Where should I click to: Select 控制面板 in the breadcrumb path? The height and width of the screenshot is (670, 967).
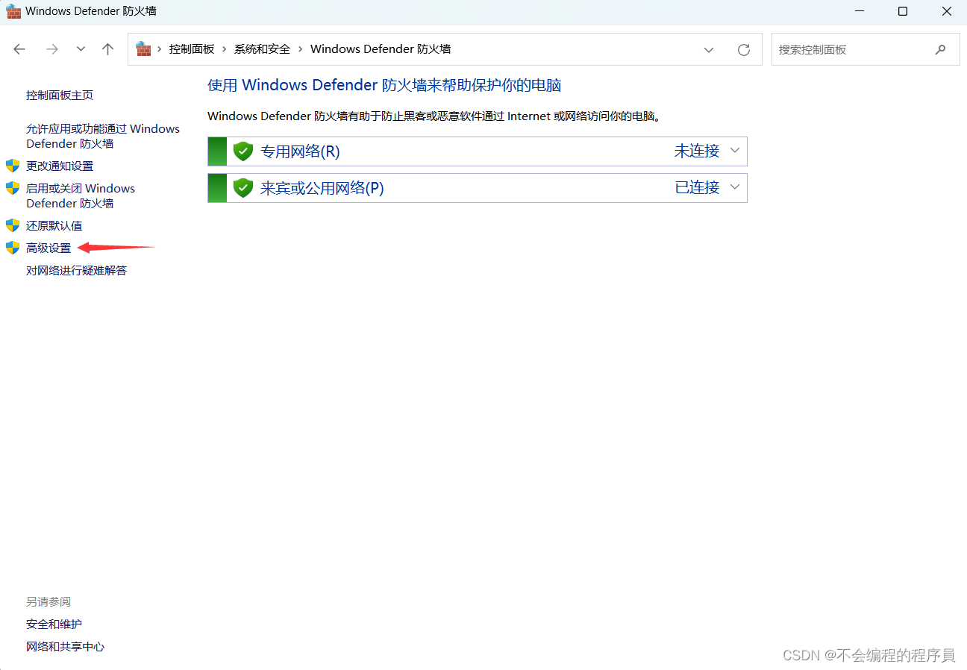[192, 49]
